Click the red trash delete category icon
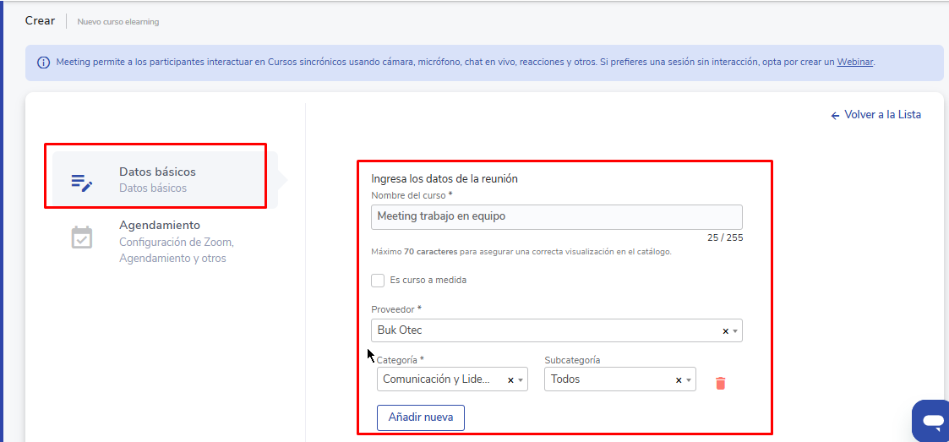The image size is (949, 442). click(720, 383)
